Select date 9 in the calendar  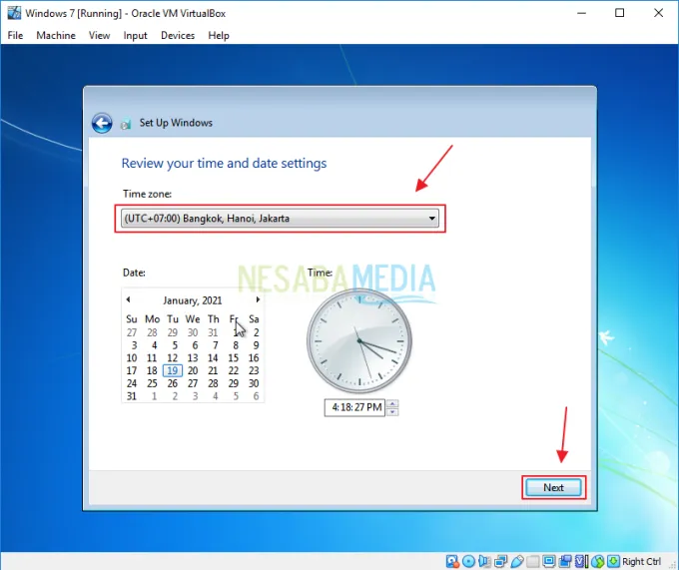point(256,345)
